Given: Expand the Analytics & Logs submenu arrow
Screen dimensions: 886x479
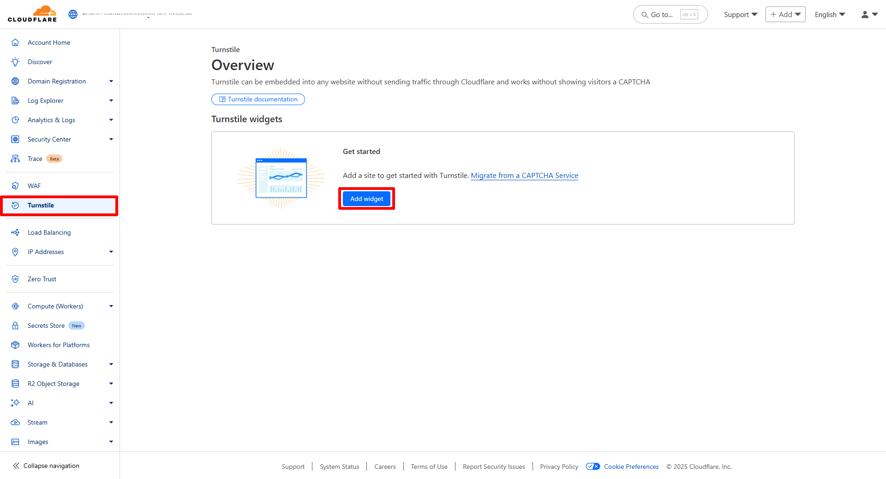Looking at the screenshot, I should [111, 120].
